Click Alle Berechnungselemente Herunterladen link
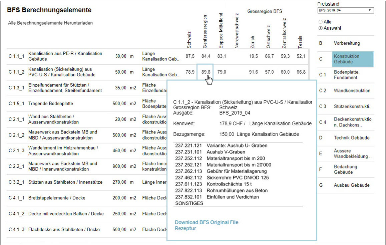Viewport: 386px width, 245px height. [50, 23]
